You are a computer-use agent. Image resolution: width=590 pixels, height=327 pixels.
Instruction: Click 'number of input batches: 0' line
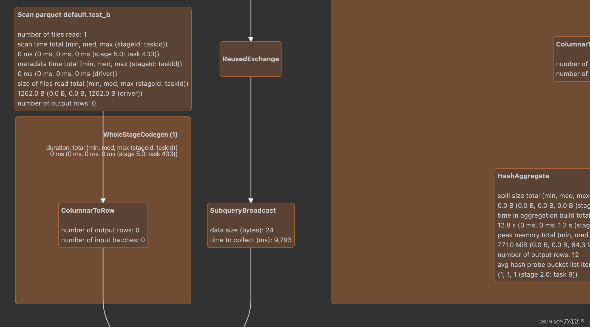point(103,240)
